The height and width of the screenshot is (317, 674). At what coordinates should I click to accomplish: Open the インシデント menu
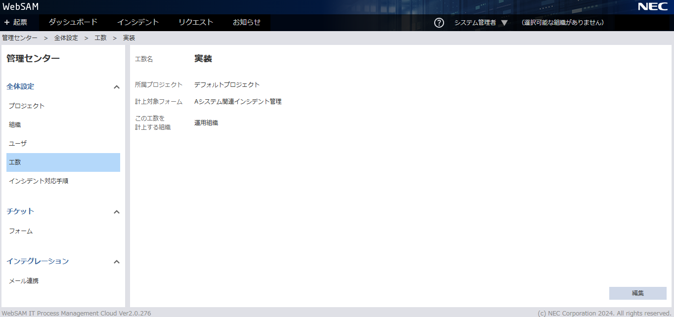click(138, 22)
